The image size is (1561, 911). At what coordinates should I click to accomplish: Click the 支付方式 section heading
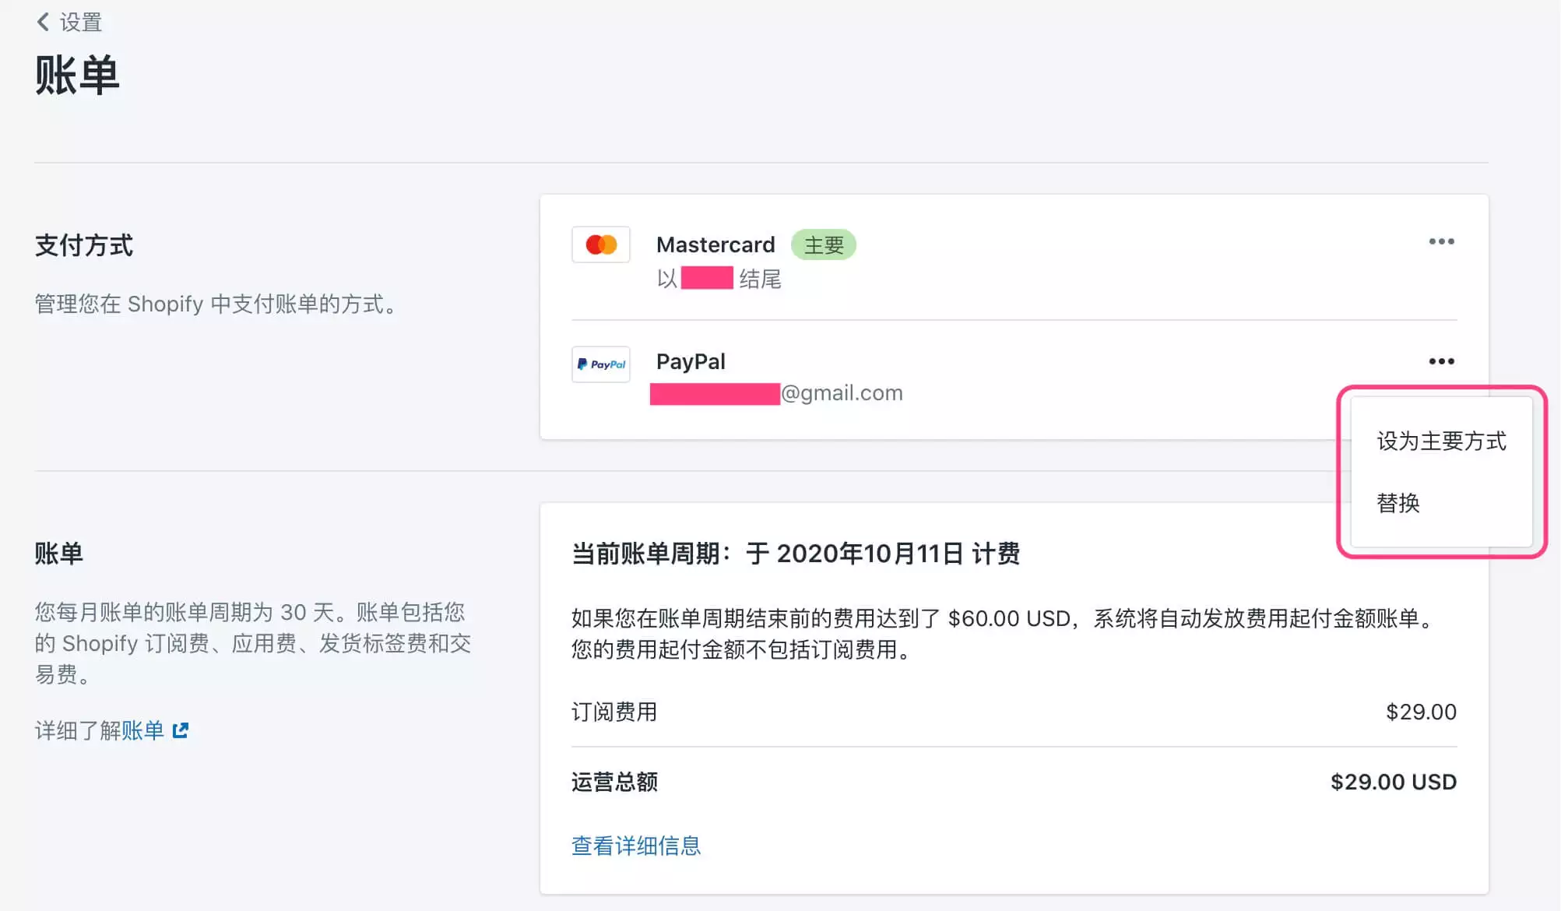point(84,245)
